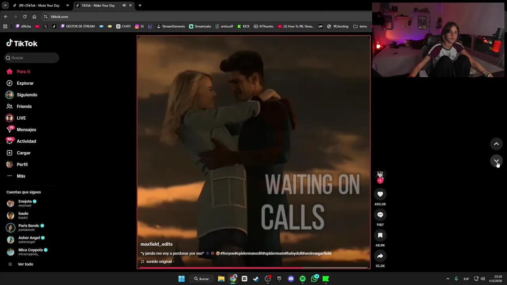
Task: Mute the audio icon on the active TikTok tab
Action: (x=124, y=6)
